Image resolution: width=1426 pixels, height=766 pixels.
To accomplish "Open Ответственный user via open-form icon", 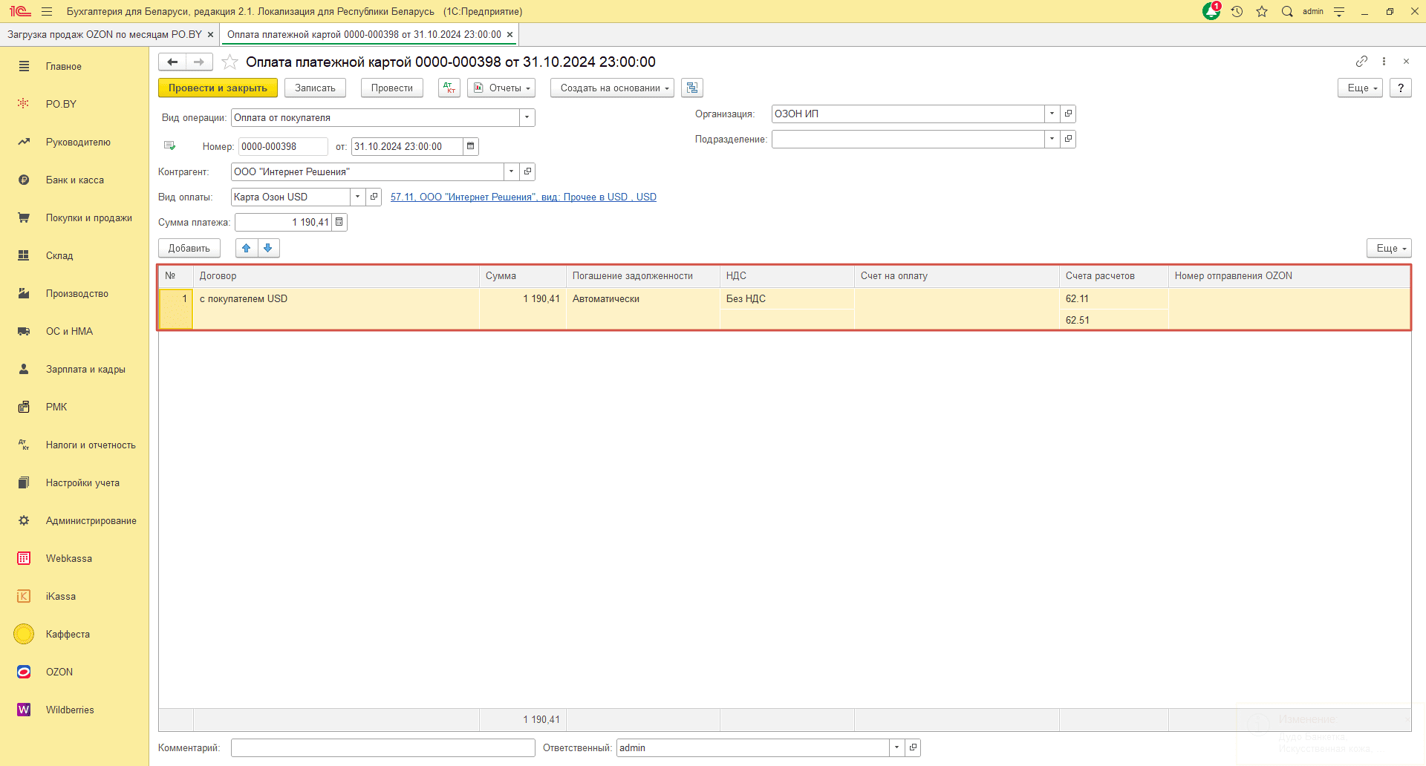I will [x=913, y=747].
